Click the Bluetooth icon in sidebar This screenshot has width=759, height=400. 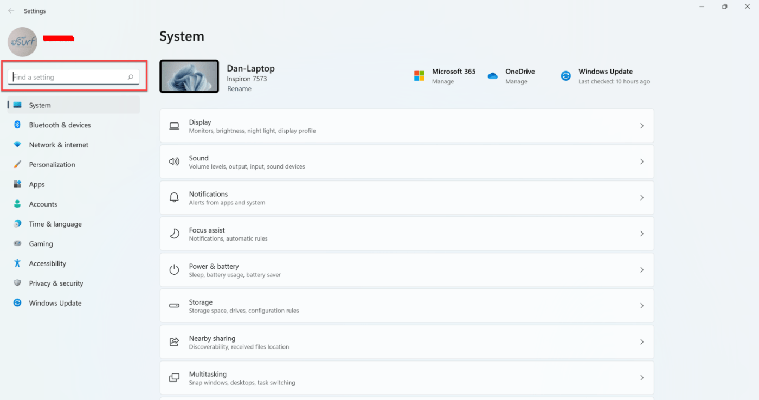(17, 125)
